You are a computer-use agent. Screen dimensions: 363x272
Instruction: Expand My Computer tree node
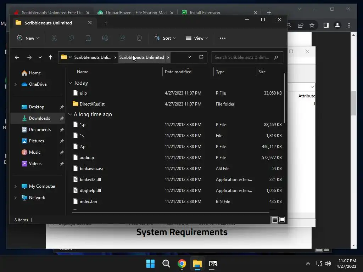click(15, 186)
